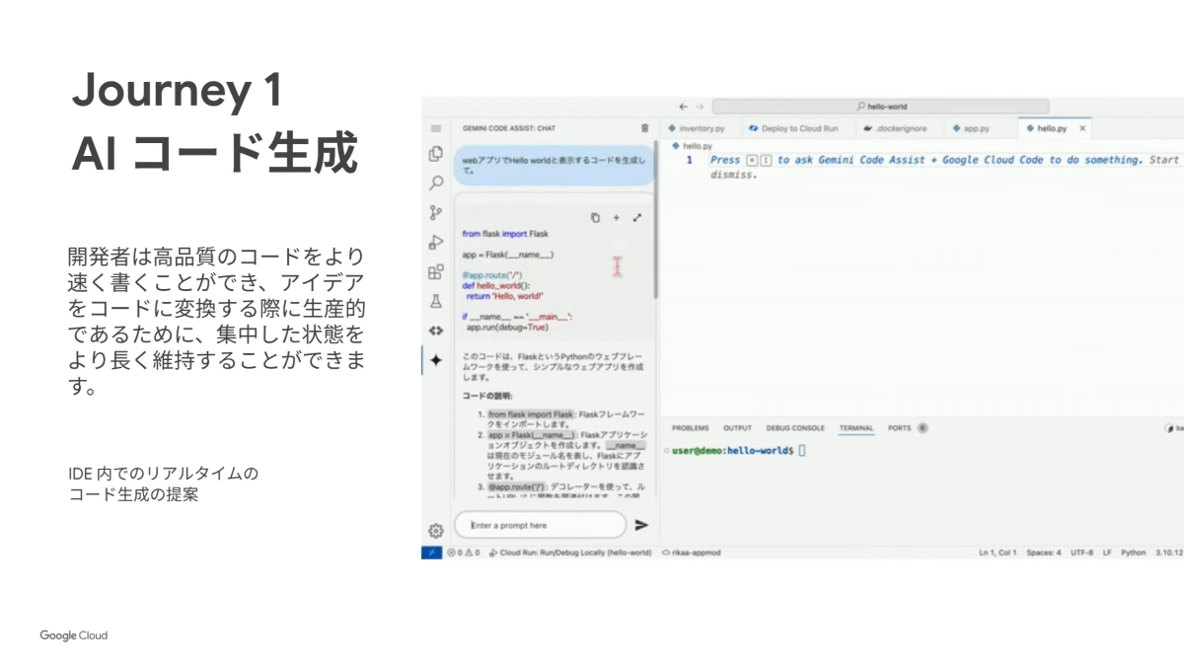Click the hello-world command center search box
This screenshot has height=666, width=1184.
880,107
